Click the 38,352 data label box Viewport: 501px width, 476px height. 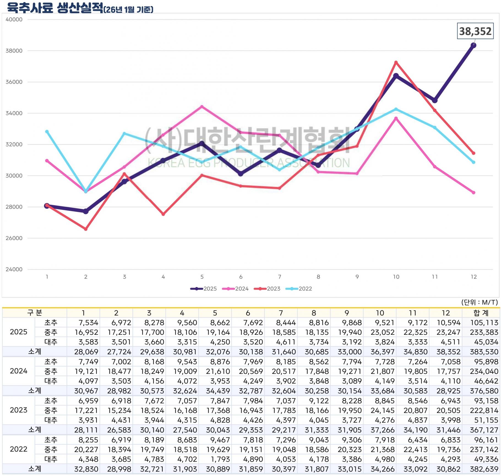[x=475, y=31]
